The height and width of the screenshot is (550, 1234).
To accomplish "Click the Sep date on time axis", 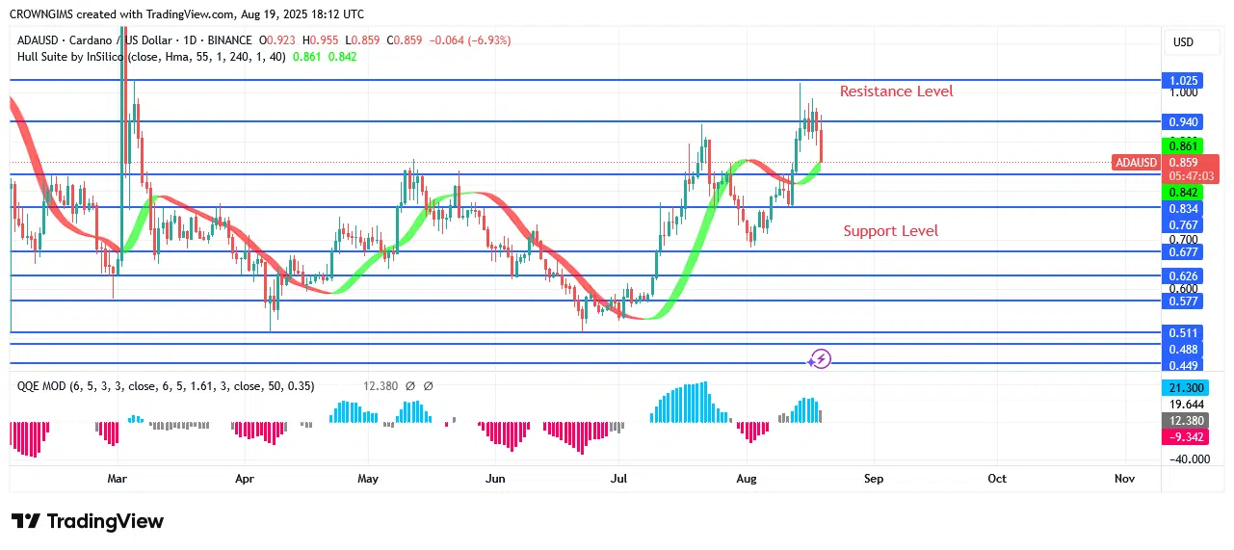I will 874,478.
